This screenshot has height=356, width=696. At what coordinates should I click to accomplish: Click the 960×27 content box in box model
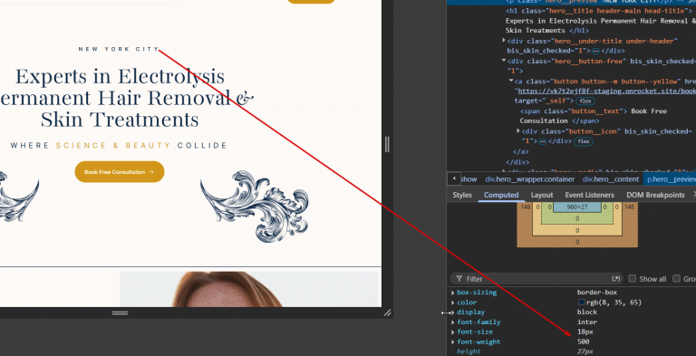click(x=577, y=207)
